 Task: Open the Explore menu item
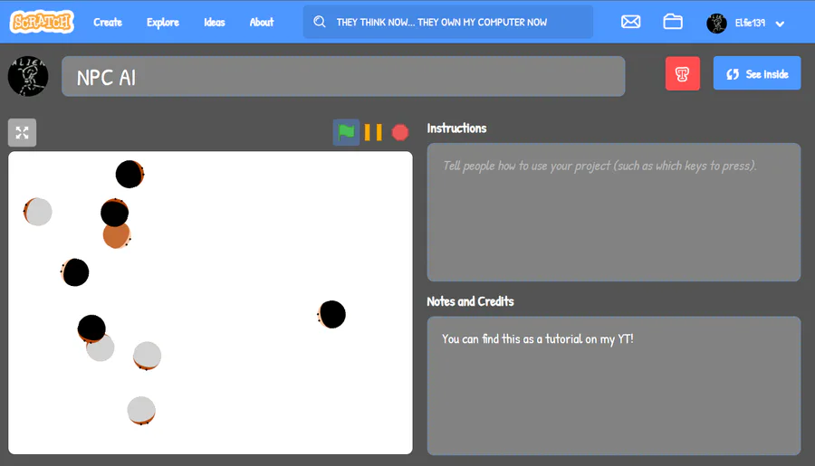coord(163,23)
